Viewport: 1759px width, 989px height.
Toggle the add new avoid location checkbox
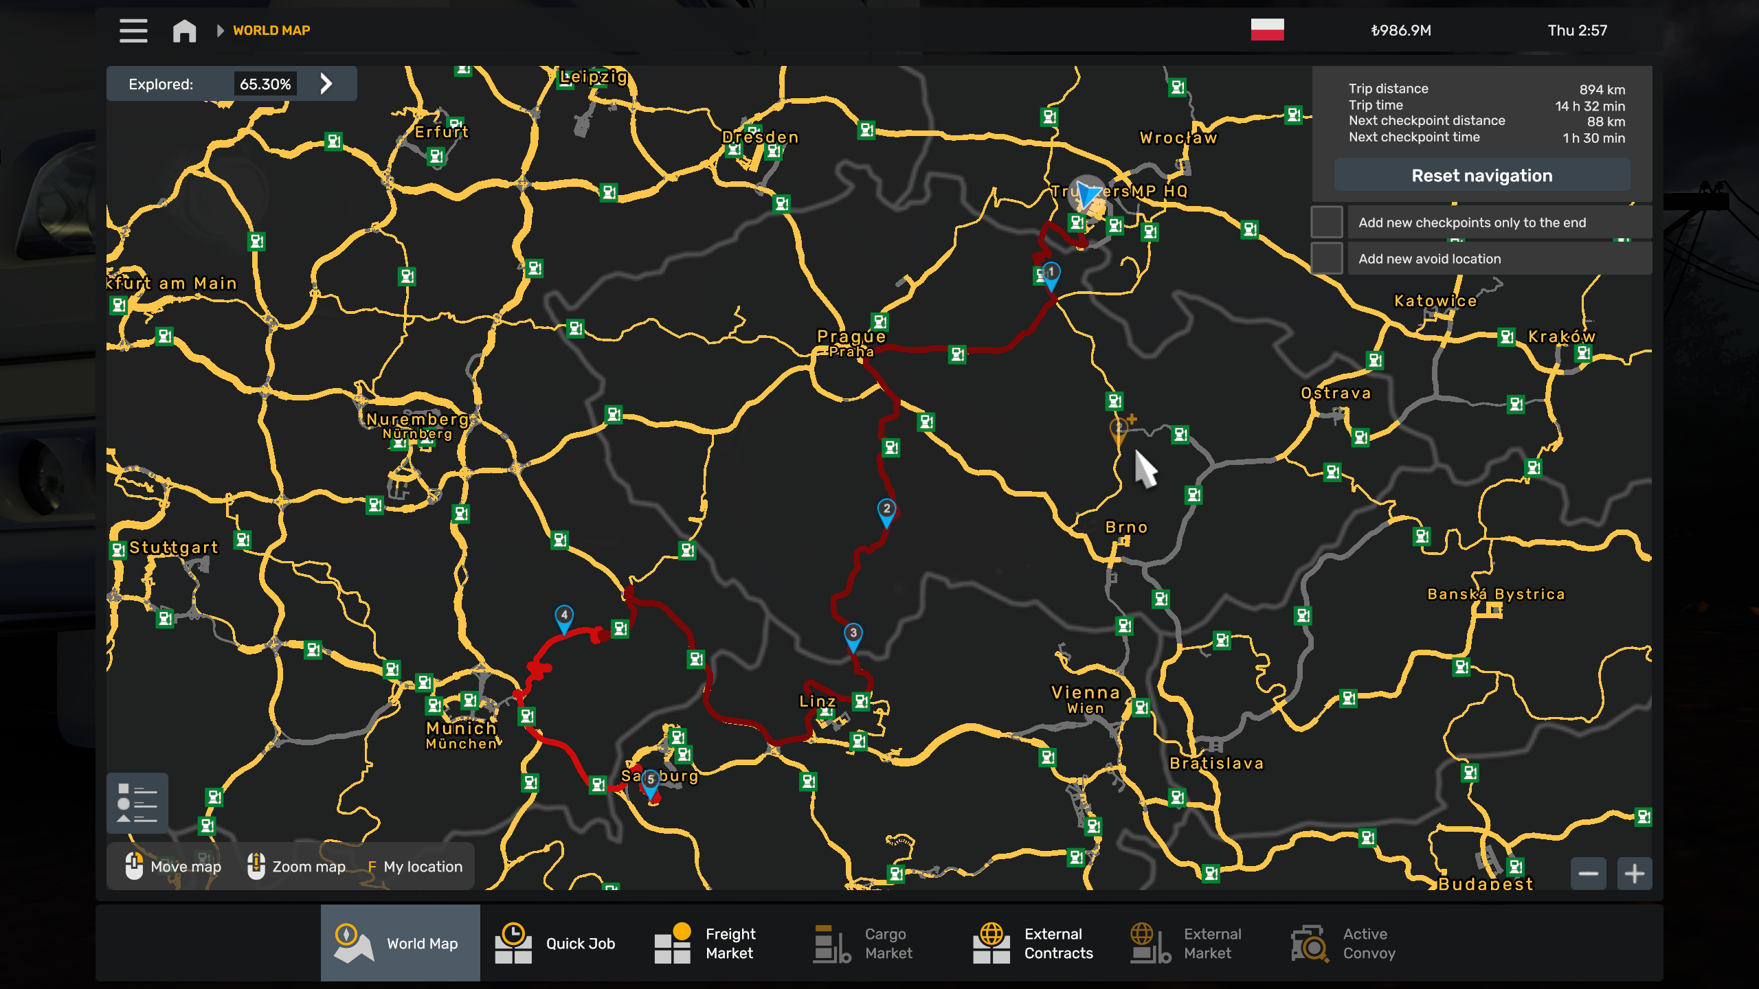coord(1327,259)
